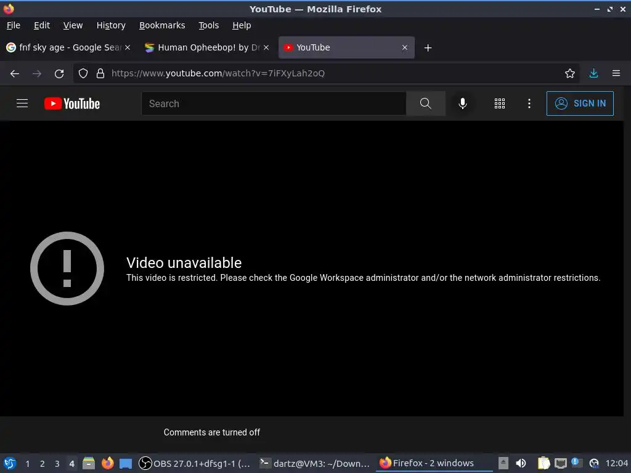Open the clipboard manager tray icon
This screenshot has width=631, height=473.
tap(543, 463)
